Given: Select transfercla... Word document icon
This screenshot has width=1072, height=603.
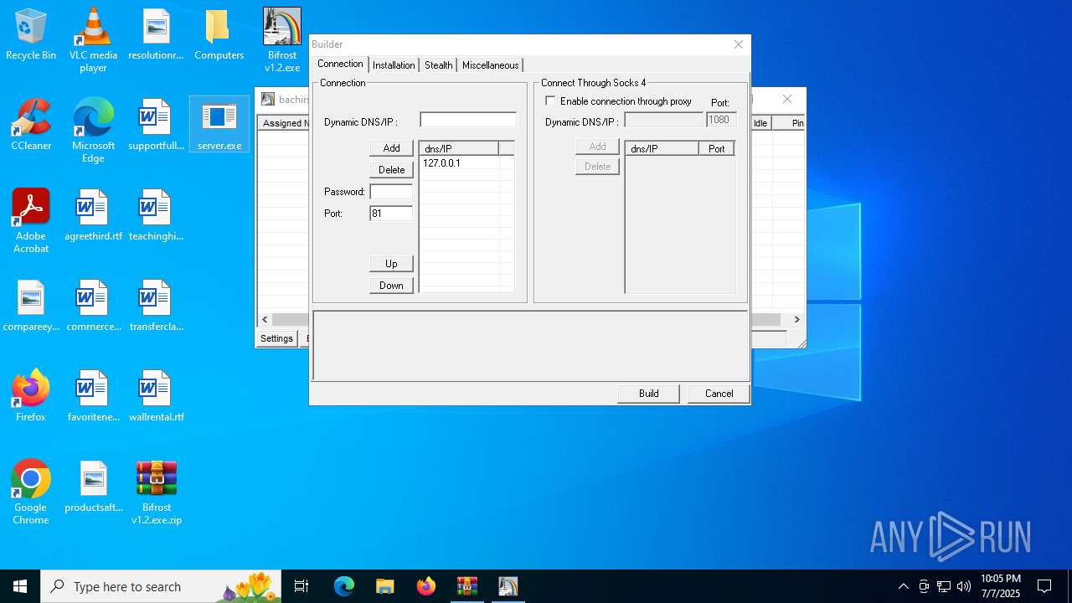Looking at the screenshot, I should click(x=156, y=307).
